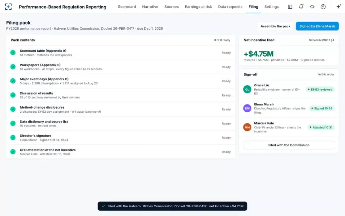Click Grace Liu's GL avatar
Viewport: 345px width, 216px height.
[247, 90]
